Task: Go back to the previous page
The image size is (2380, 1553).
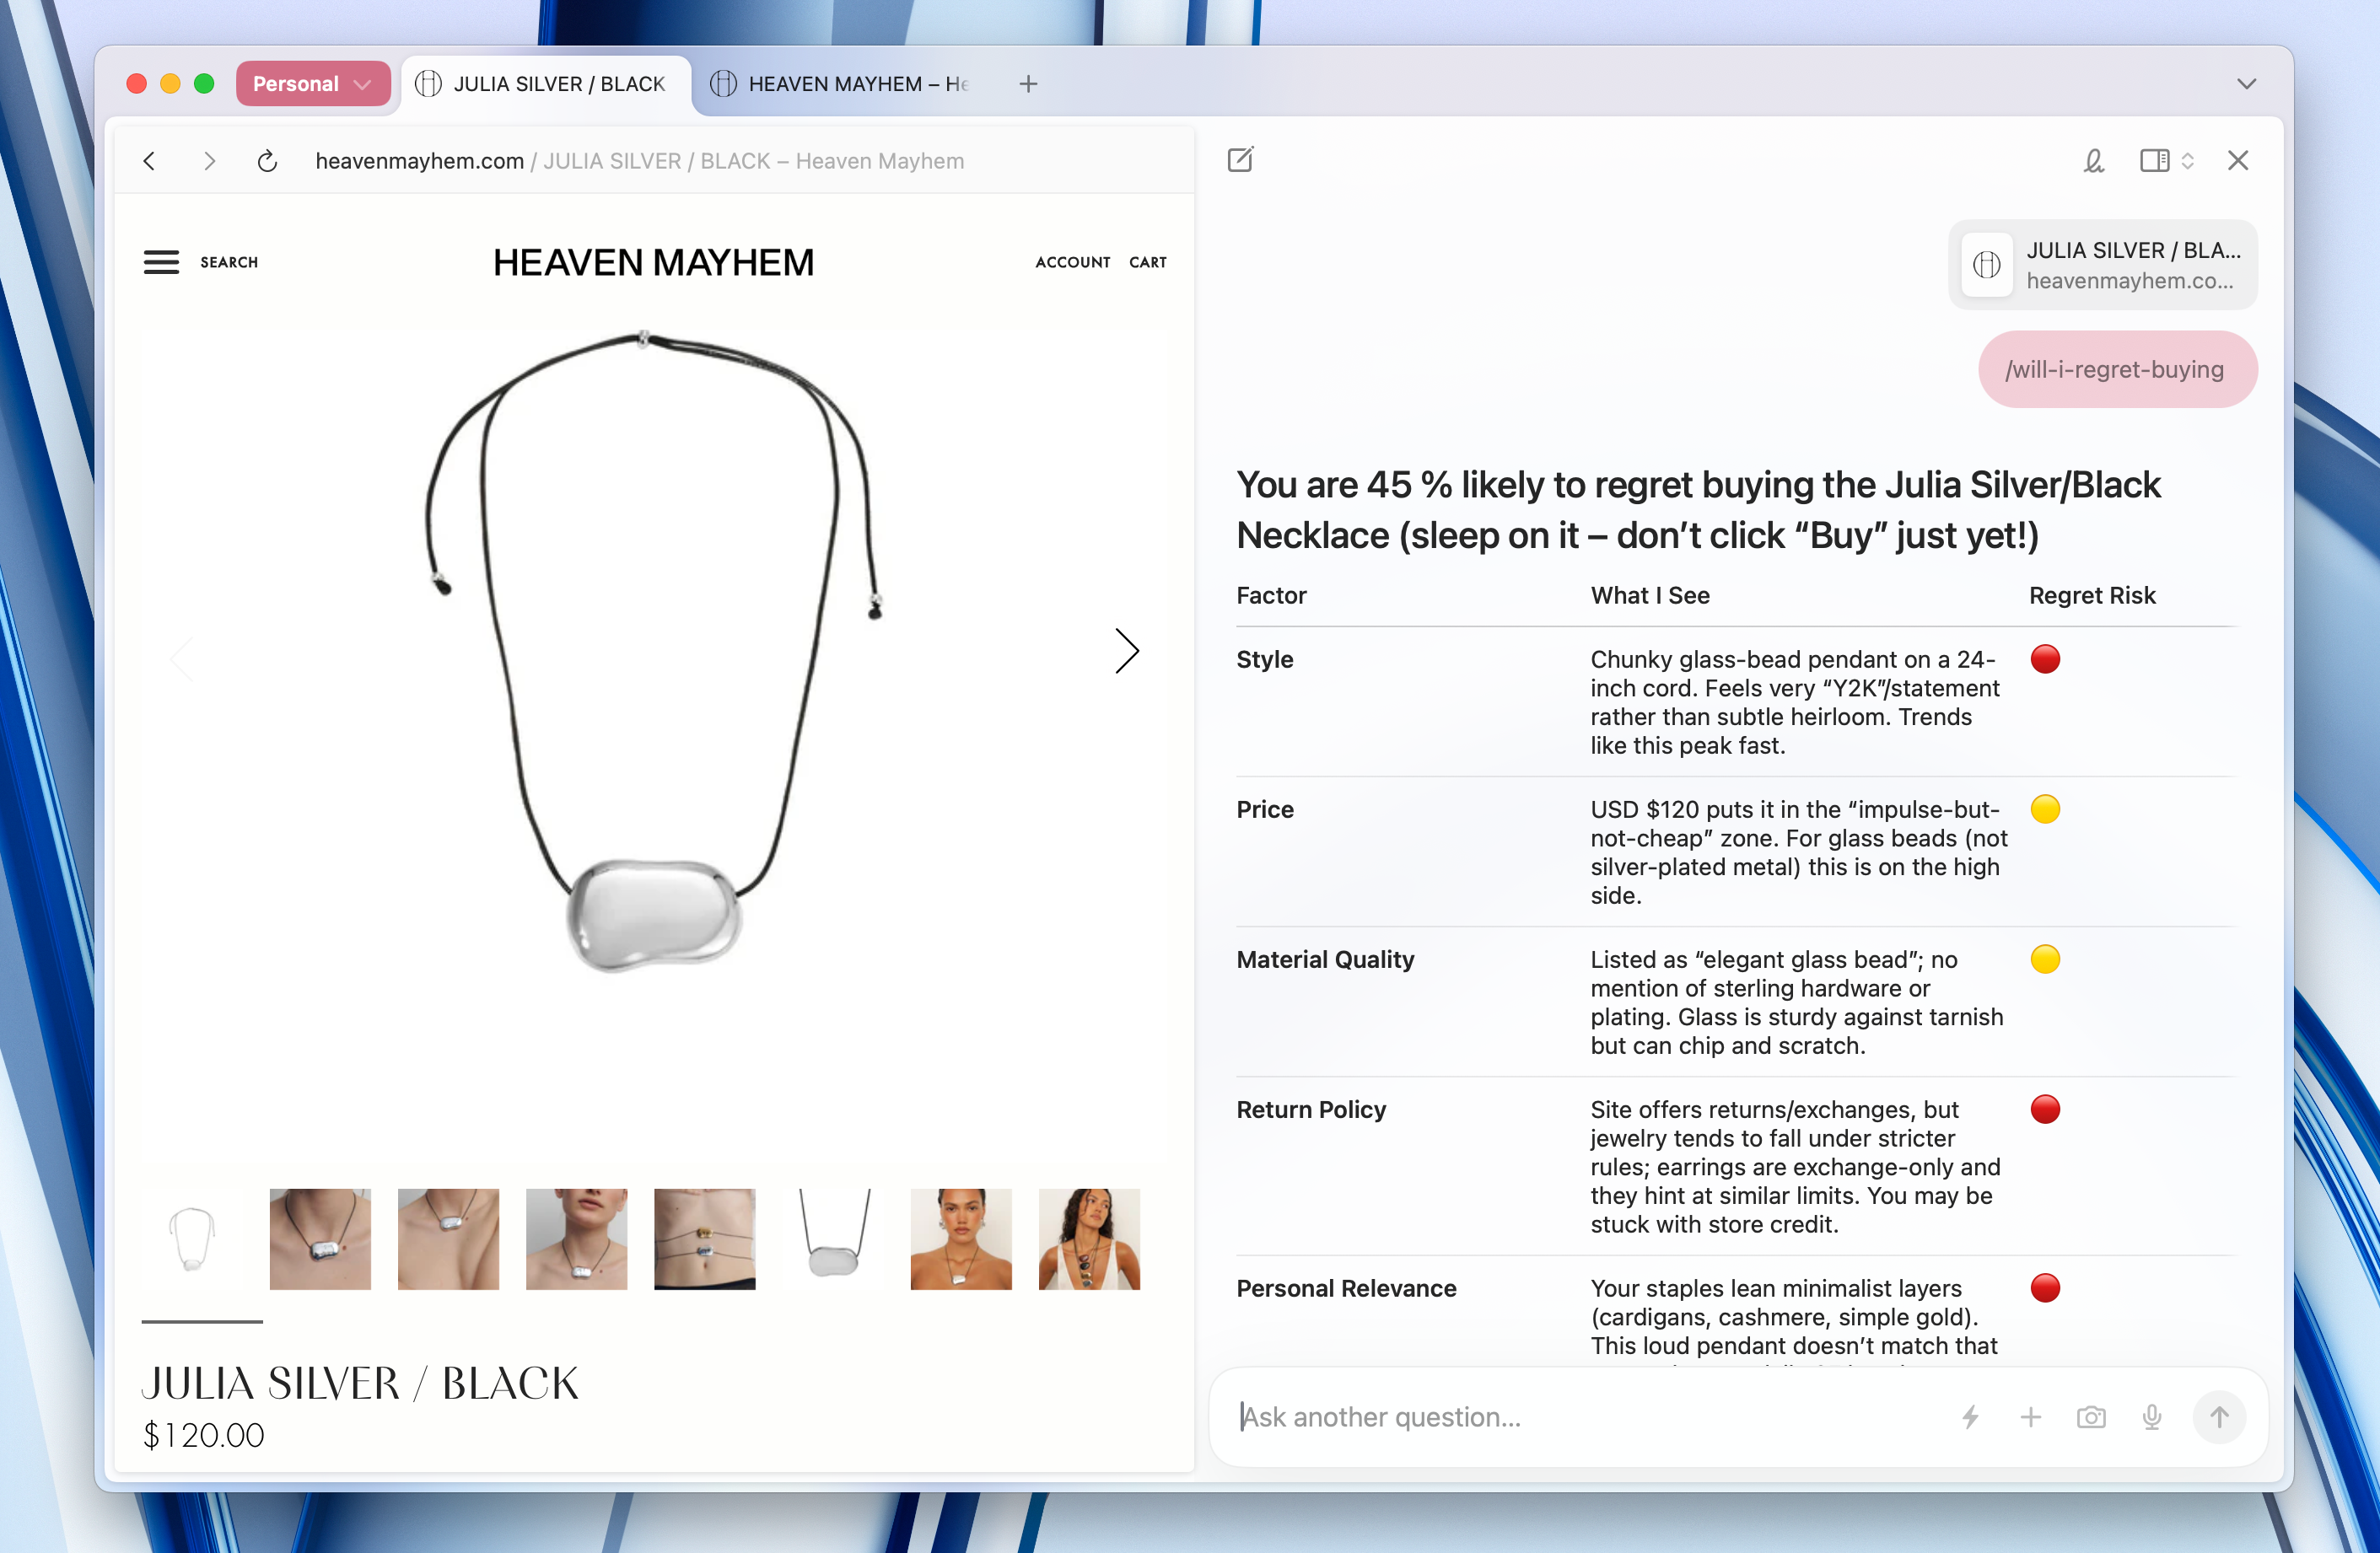Action: click(149, 161)
